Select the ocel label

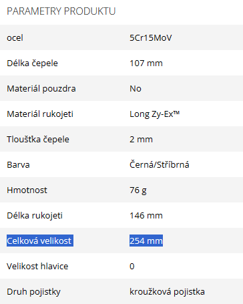(x=15, y=37)
